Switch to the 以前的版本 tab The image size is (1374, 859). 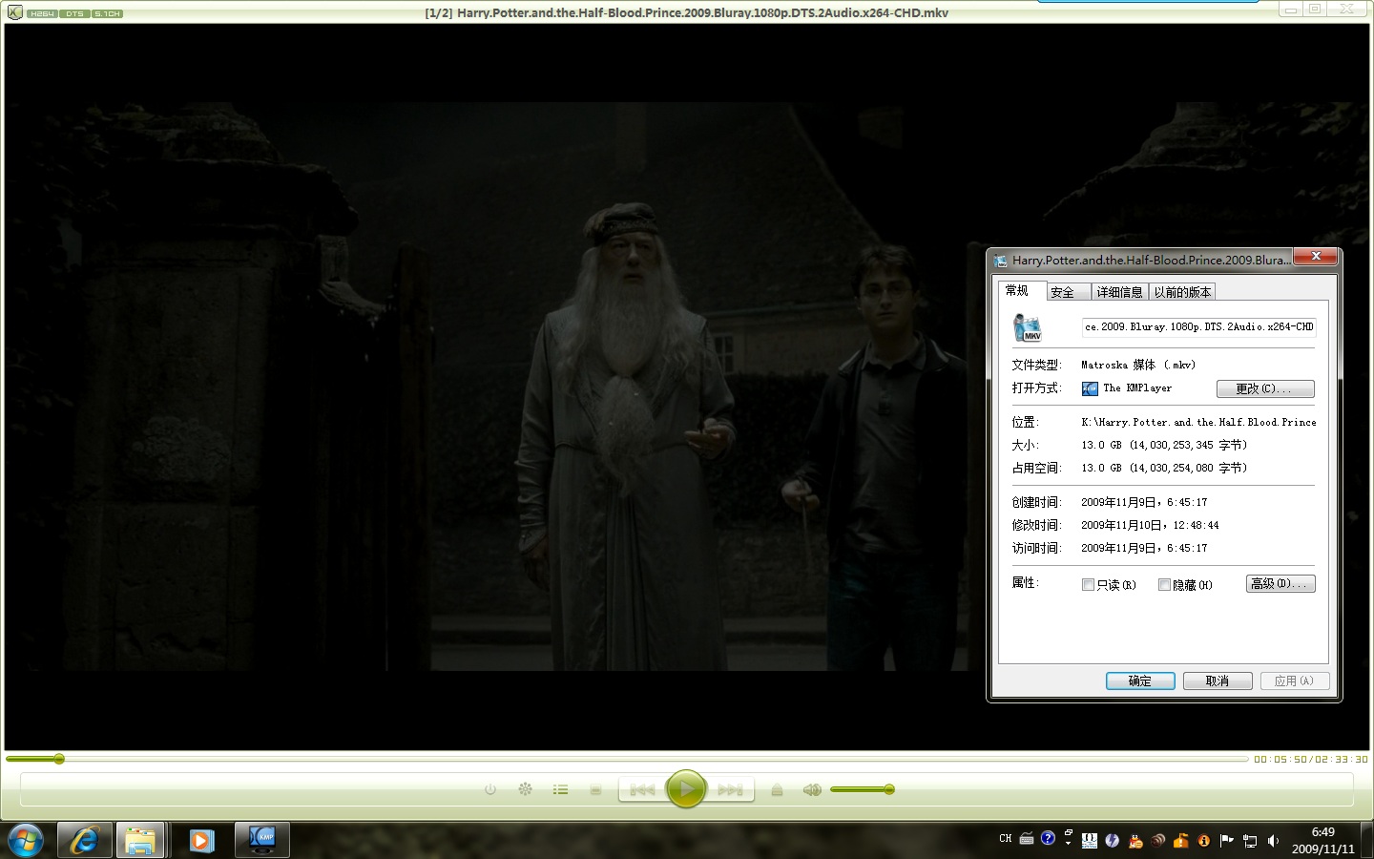[x=1182, y=292]
